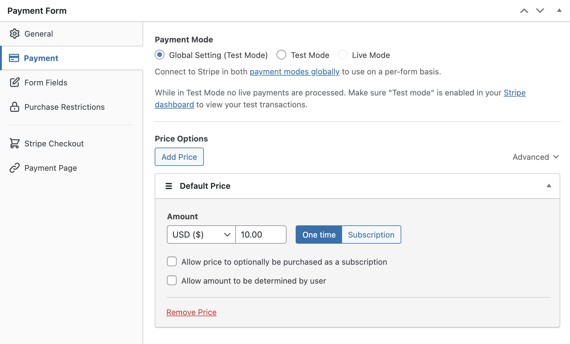Select the Payment credit card icon
The image size is (570, 344).
pos(15,58)
